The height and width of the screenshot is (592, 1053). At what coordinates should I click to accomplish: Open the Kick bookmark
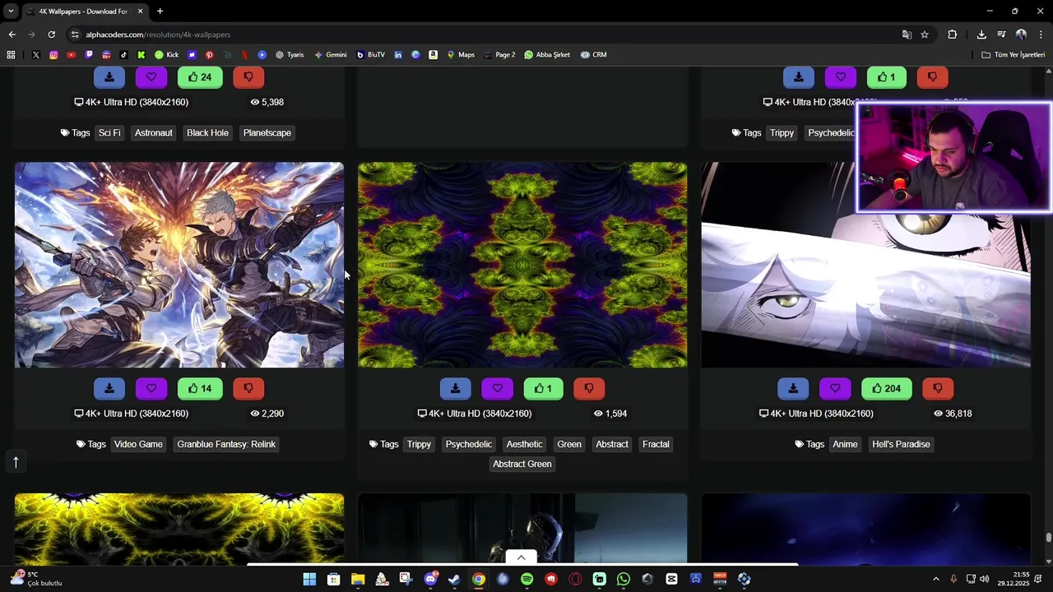tap(166, 55)
